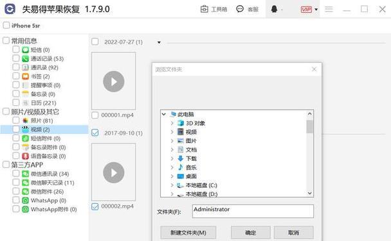Uncheck the 000002.mp4 checkbox
This screenshot has width=391, height=241.
pyautogui.click(x=95, y=206)
